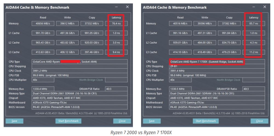Select Memory Write value 39612 MB/s
Screen dimensions: 274x136
point(67,23)
